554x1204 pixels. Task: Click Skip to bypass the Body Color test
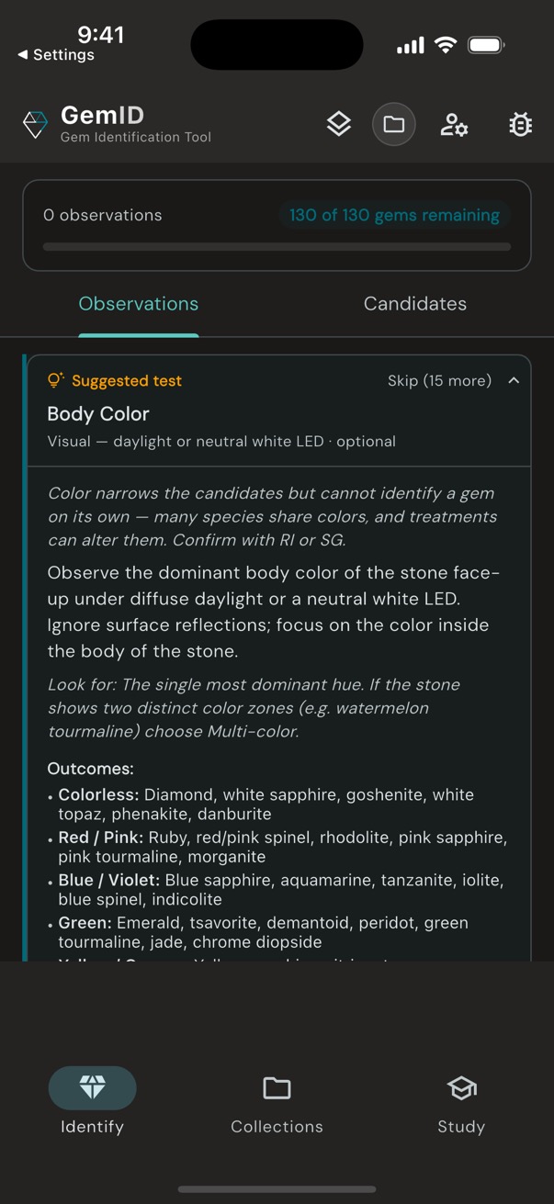point(440,379)
